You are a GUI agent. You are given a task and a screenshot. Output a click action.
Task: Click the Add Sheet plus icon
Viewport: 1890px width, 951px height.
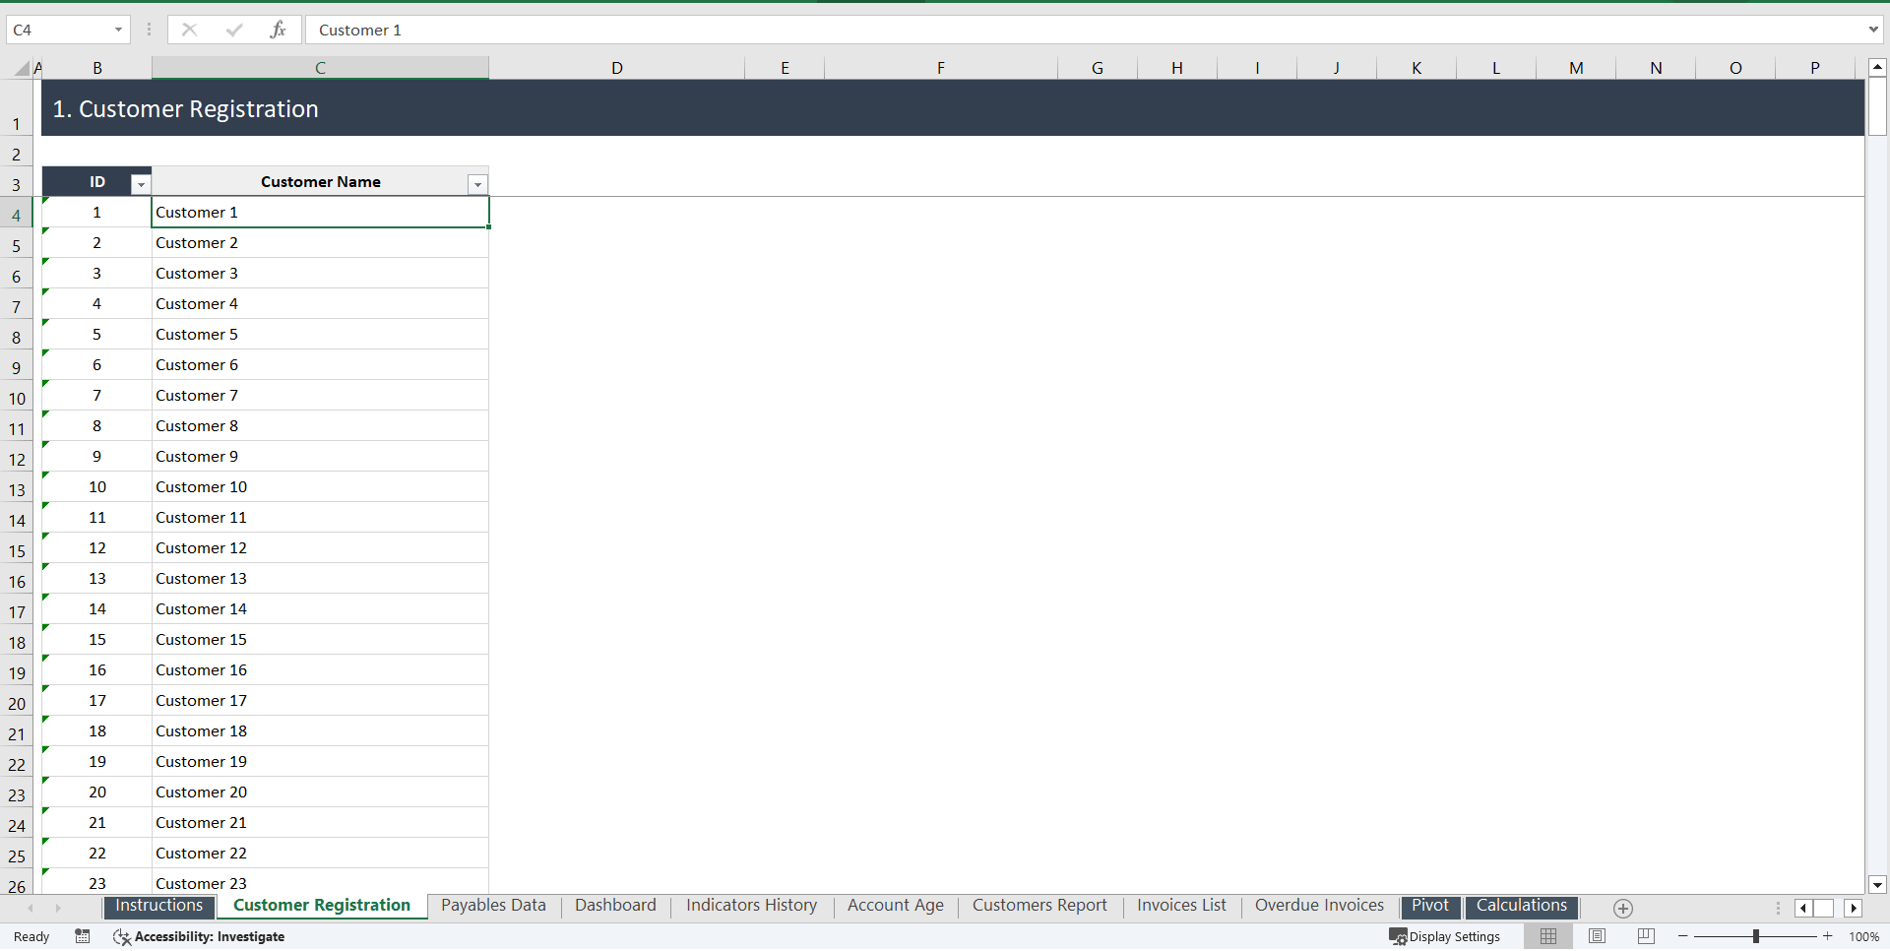pos(1623,909)
